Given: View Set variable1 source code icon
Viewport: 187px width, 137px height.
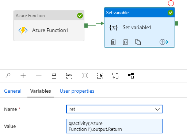Looking at the screenshot, I should tap(126, 42).
